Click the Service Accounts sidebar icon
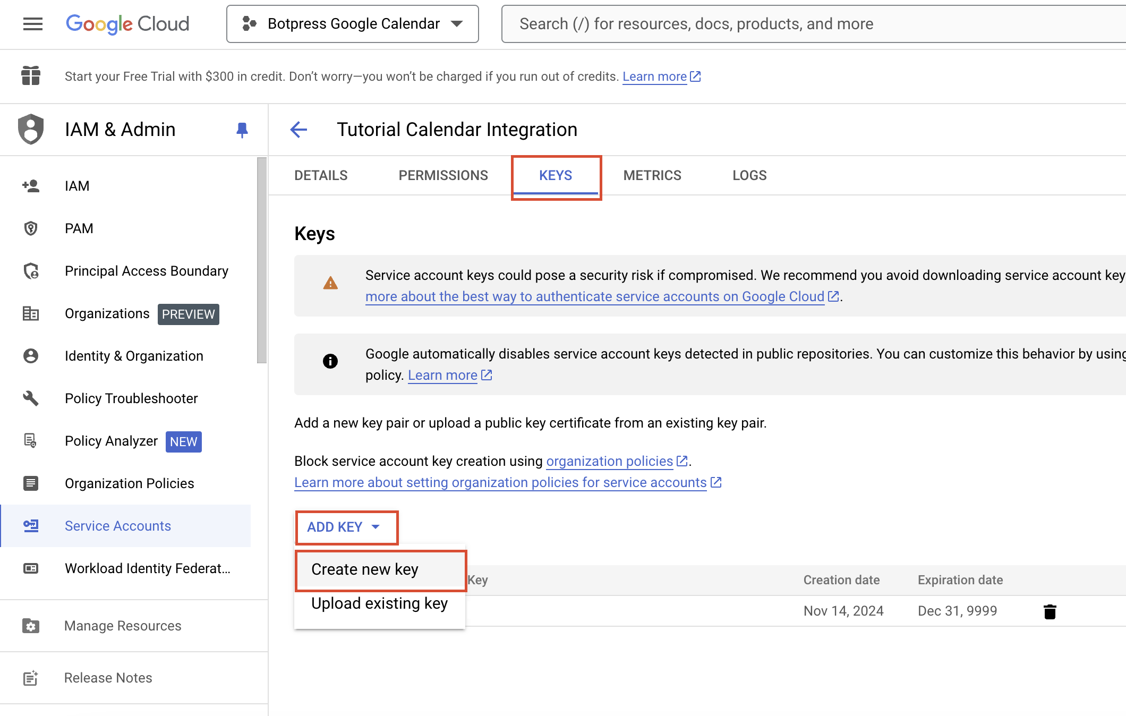The height and width of the screenshot is (716, 1126). click(x=31, y=526)
